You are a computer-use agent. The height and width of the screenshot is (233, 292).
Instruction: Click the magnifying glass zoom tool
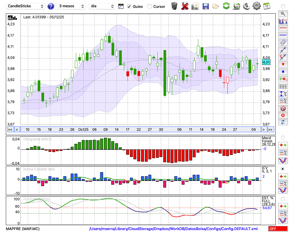283,13
